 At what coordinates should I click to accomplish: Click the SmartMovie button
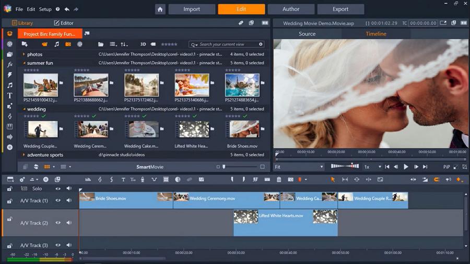(150, 167)
